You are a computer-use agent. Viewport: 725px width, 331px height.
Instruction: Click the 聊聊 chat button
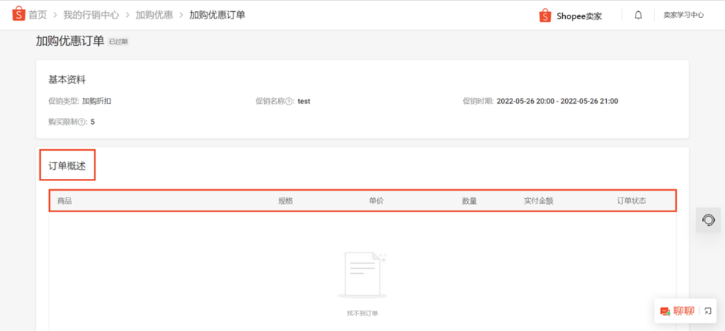pyautogui.click(x=678, y=311)
